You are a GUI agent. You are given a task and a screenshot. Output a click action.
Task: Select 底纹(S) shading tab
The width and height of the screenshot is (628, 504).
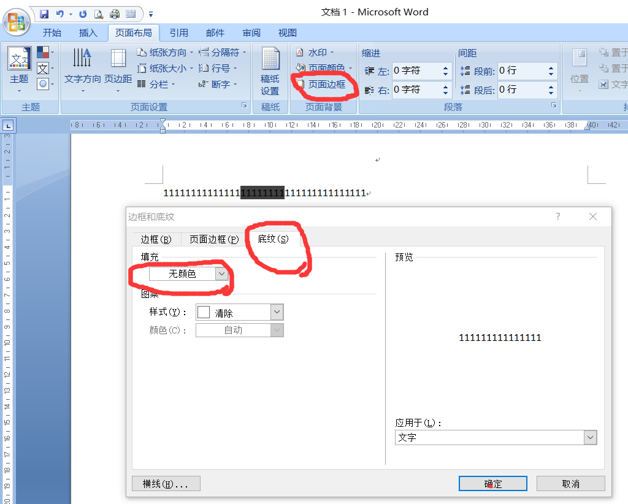point(273,239)
